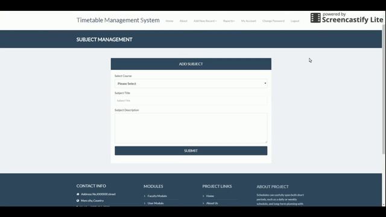This screenshot has height=217, width=386.
Task: Open the User Module footer link
Action: pyautogui.click(x=156, y=203)
